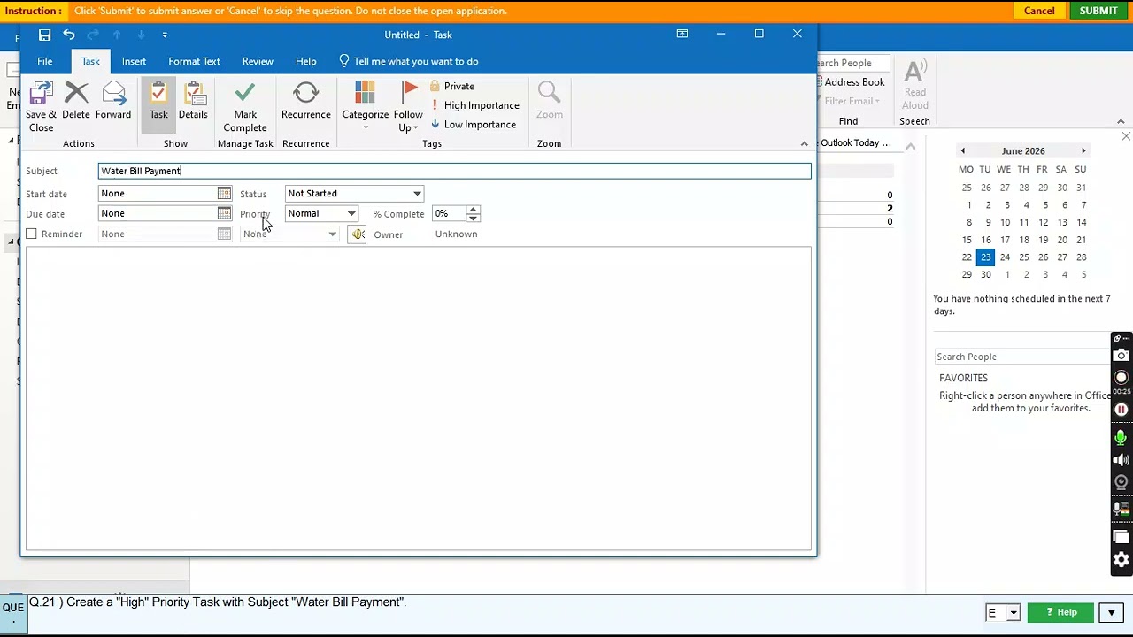Pause the recording with the red pause icon

coord(1121,410)
